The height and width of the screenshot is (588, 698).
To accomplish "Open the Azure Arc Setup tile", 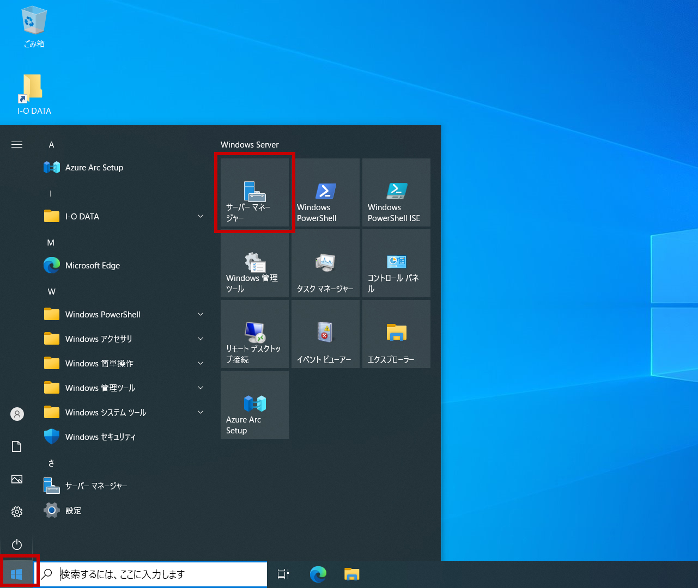I will coord(254,405).
